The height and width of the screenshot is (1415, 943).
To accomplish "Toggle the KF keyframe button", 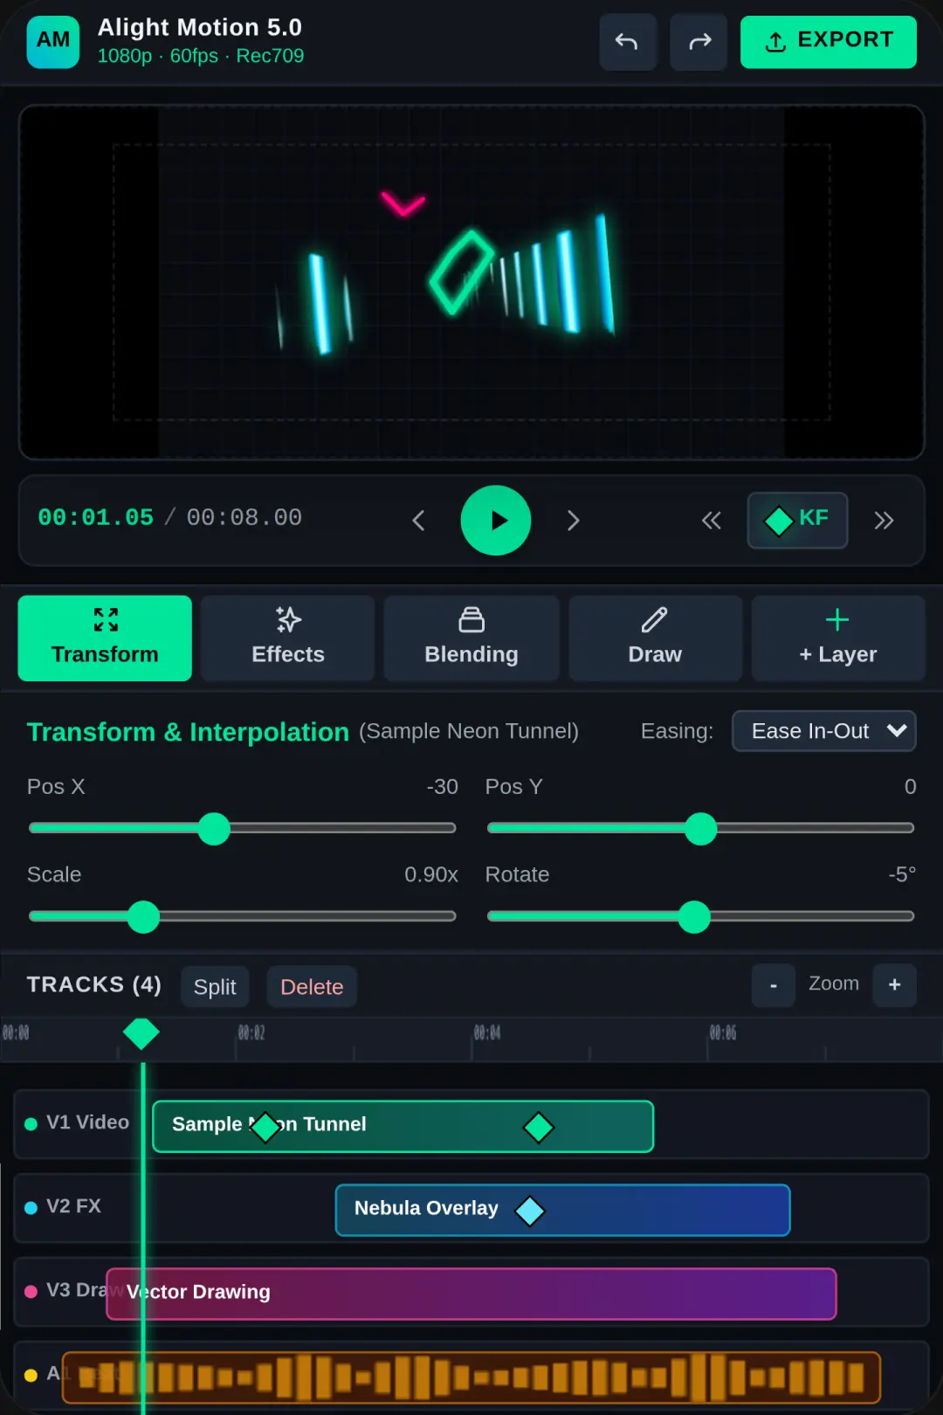I will point(797,520).
